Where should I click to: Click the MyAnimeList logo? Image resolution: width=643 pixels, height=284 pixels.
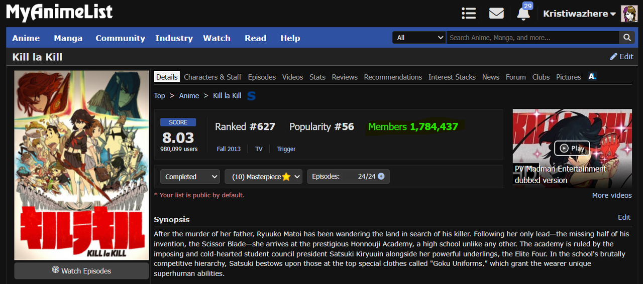click(x=59, y=13)
